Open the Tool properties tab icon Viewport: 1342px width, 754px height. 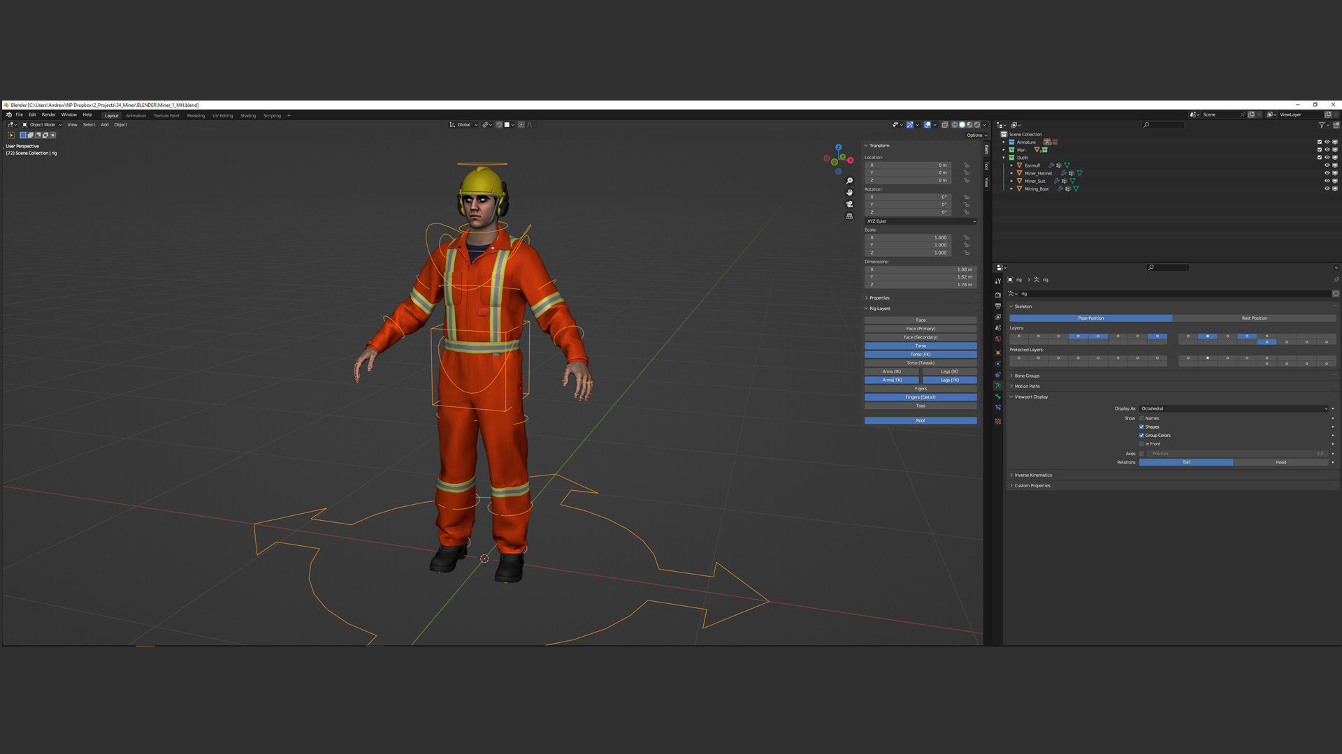[997, 281]
